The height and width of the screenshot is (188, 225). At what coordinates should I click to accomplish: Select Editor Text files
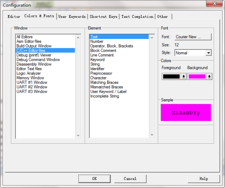tap(45, 69)
